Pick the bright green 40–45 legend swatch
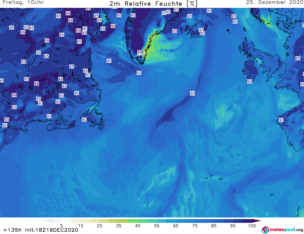Image resolution: width=304 pixels, height=234 pixels. pos(133,221)
